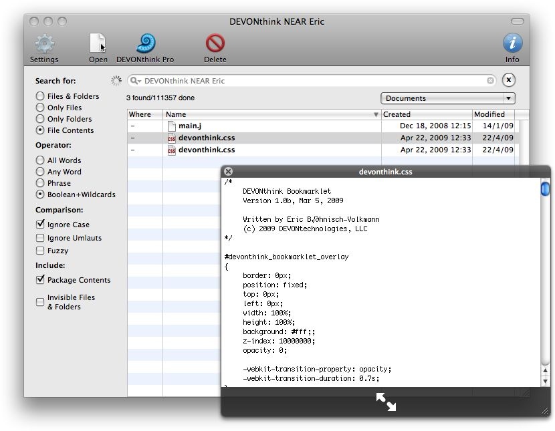Viewport: 555px width, 431px height.
Task: Clear the search field text
Action: tap(490, 81)
